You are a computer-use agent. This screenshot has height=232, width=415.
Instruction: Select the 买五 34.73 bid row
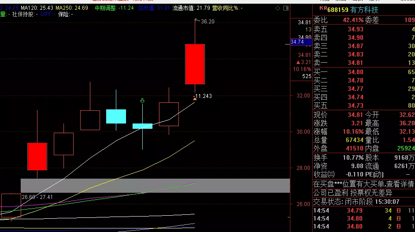[364, 106]
